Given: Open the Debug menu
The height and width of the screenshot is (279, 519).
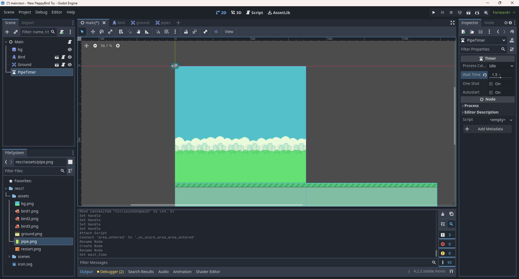Looking at the screenshot, I should [41, 12].
